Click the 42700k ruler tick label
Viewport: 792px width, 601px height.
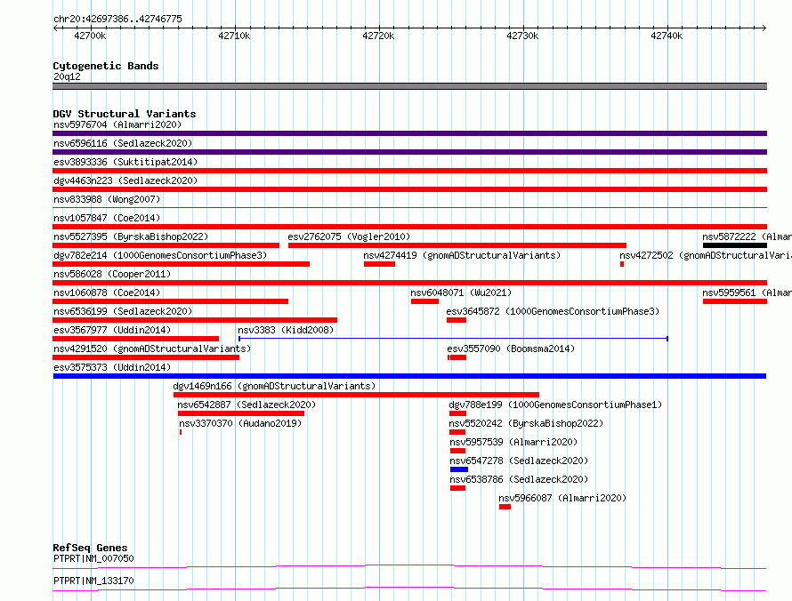click(x=90, y=36)
